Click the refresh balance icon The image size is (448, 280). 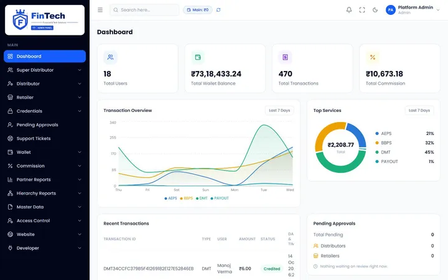pyautogui.click(x=218, y=10)
